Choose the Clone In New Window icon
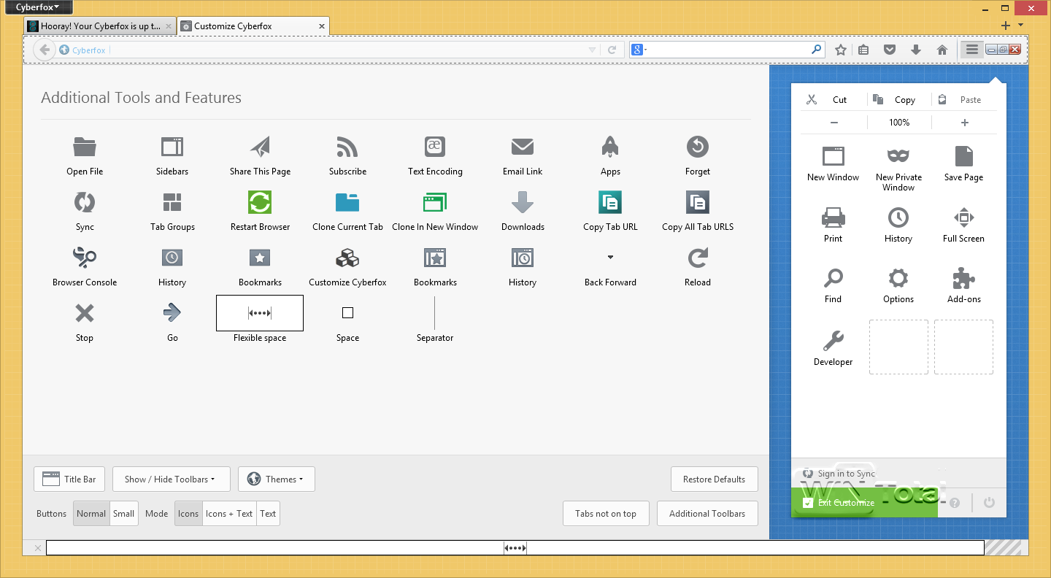The image size is (1051, 578). point(435,202)
